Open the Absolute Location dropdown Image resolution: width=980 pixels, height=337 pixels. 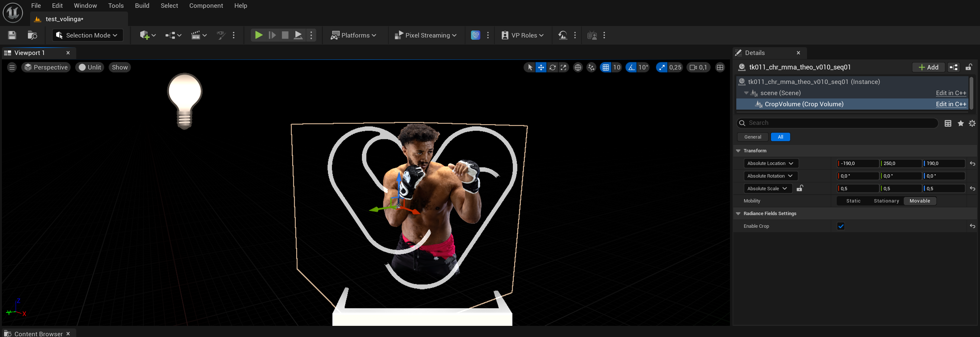(771, 163)
